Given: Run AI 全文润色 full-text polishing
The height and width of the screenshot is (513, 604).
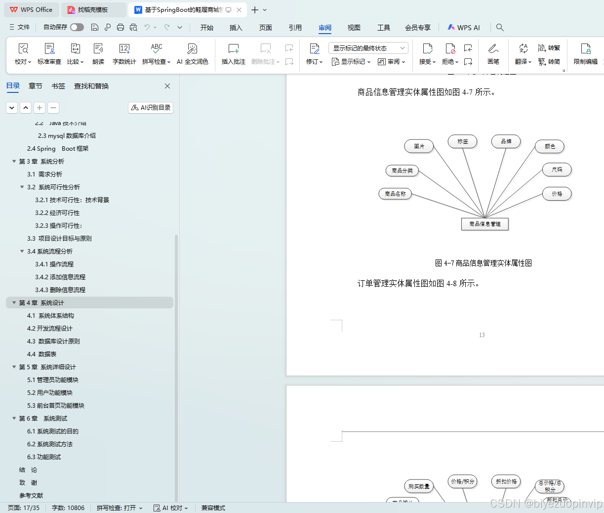Looking at the screenshot, I should [193, 53].
